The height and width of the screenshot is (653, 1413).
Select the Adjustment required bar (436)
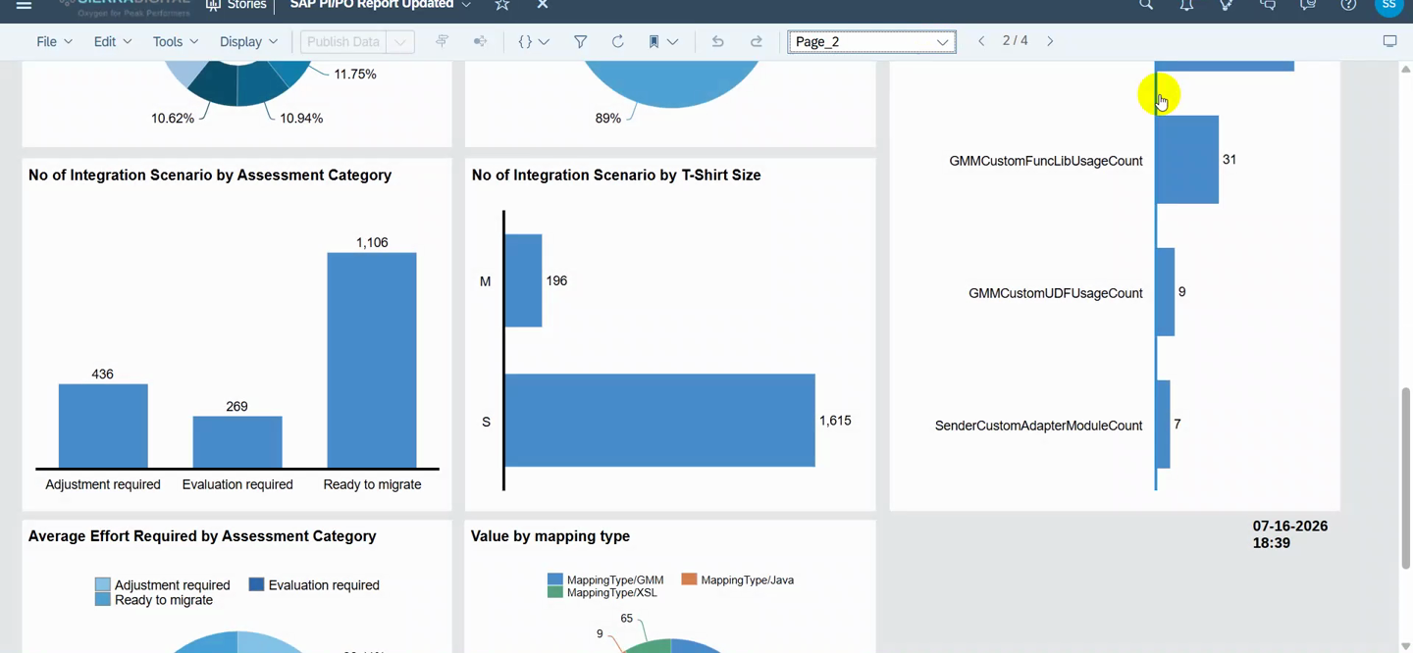point(103,427)
